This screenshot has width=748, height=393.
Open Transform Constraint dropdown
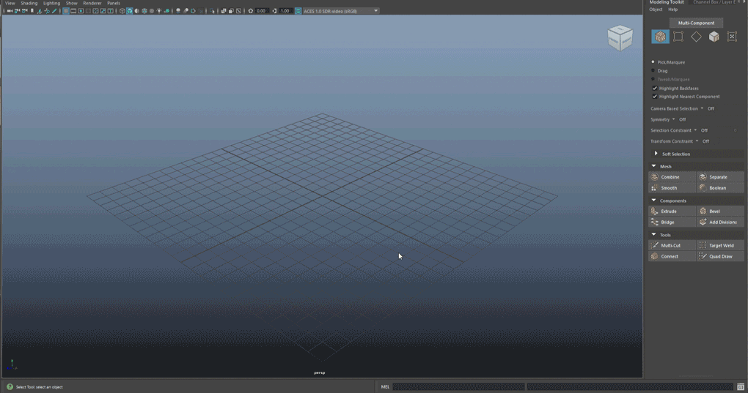click(x=675, y=141)
